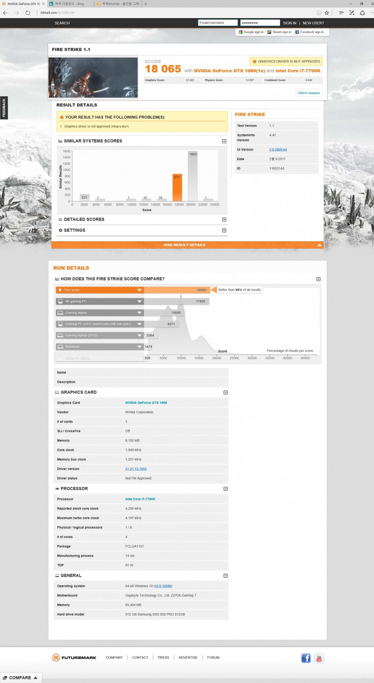Image resolution: width=374 pixels, height=683 pixels.
Task: Sign in with Google
Action: click(x=250, y=32)
